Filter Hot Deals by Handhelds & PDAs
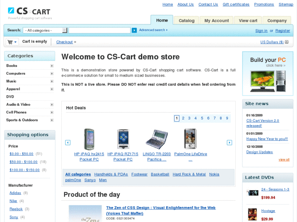Image resolution: width=297 pixels, height=222 pixels. 111,174
